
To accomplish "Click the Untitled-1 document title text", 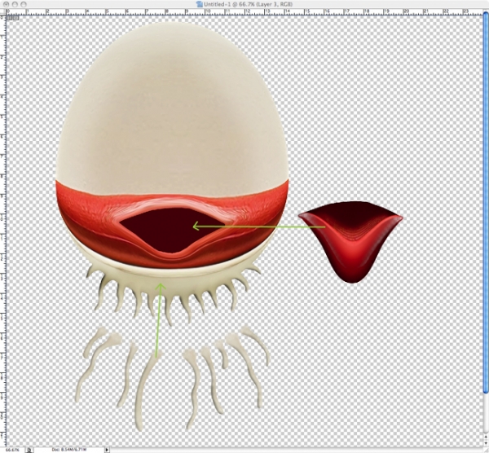I will 248,4.
